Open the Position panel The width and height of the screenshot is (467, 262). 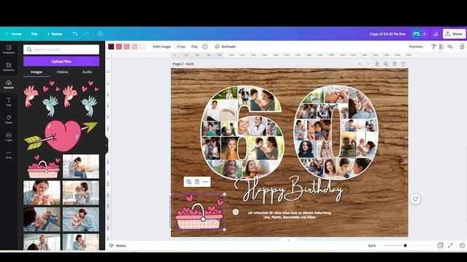415,47
